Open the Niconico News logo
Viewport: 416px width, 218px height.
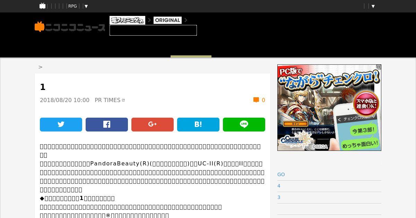tap(70, 27)
